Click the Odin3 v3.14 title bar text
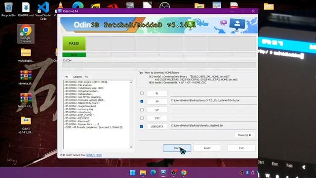316x178 pixels. 70,11
